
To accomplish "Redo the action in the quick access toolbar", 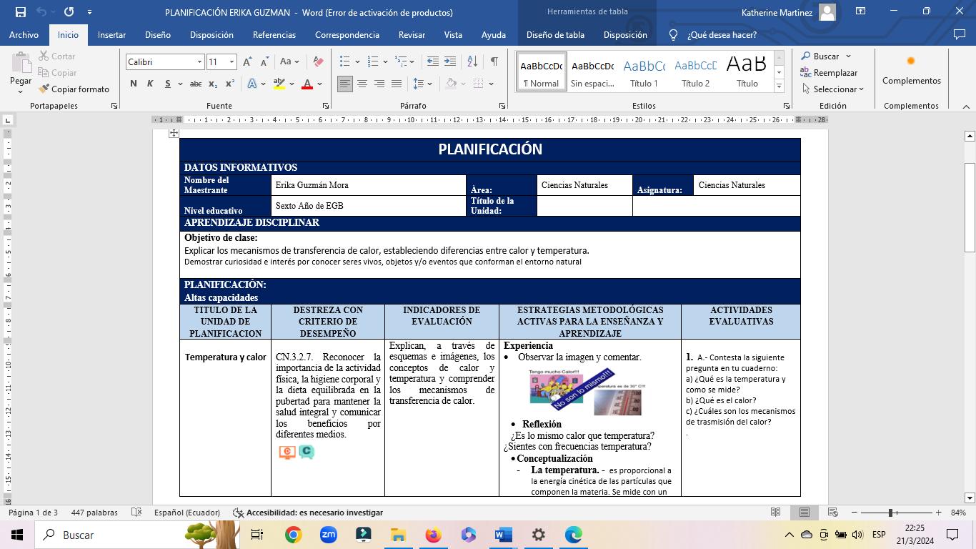I will point(69,11).
